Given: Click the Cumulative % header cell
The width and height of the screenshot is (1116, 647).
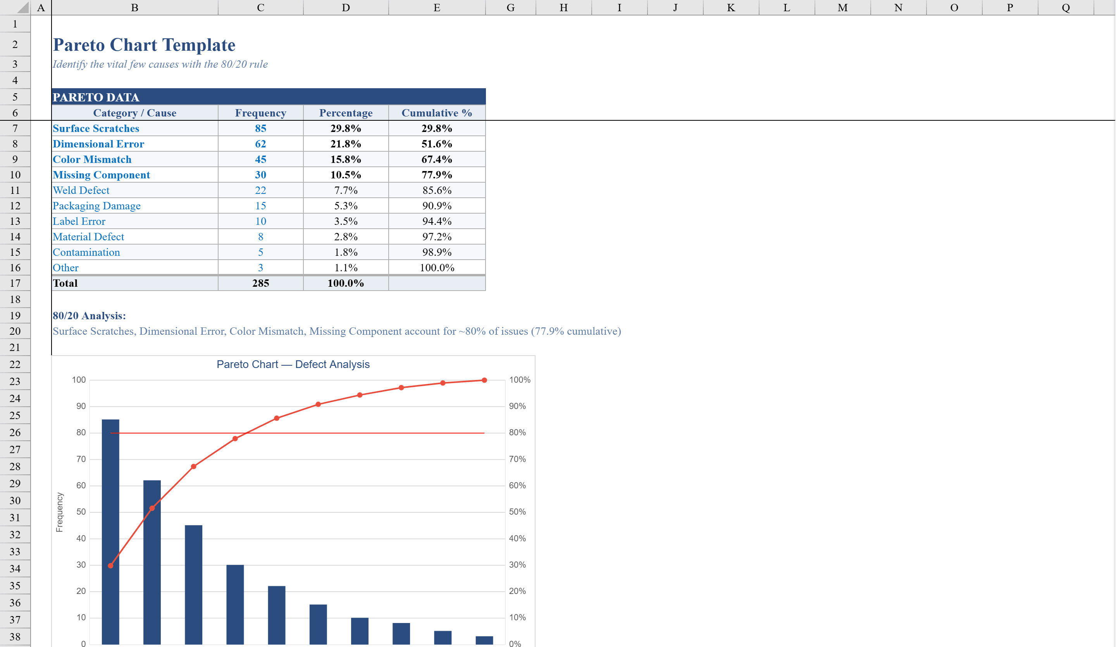Looking at the screenshot, I should pyautogui.click(x=437, y=113).
